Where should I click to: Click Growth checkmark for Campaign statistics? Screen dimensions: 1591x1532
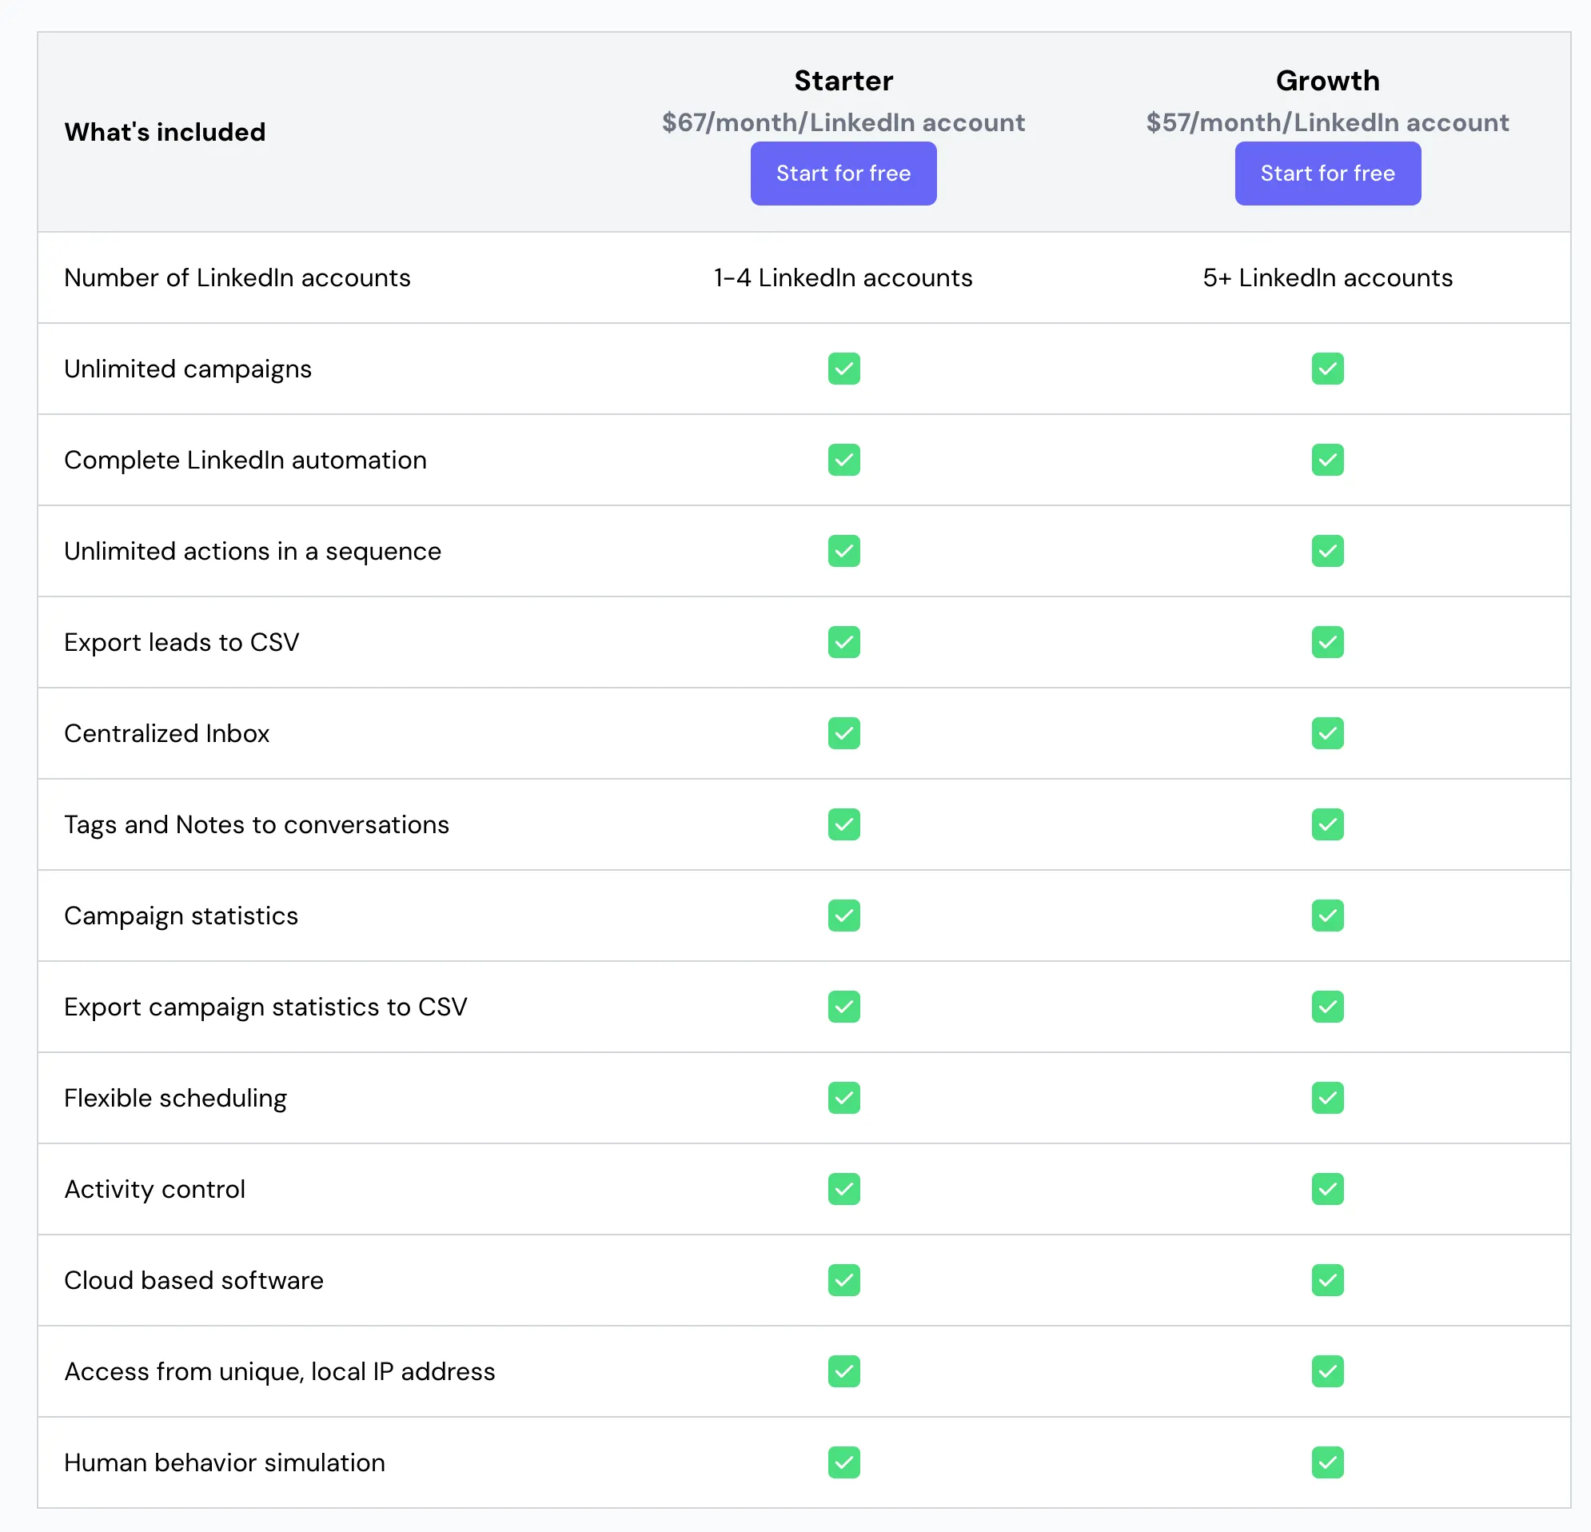coord(1327,916)
